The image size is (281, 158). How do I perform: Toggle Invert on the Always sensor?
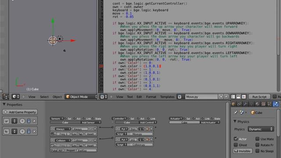coord(90,134)
